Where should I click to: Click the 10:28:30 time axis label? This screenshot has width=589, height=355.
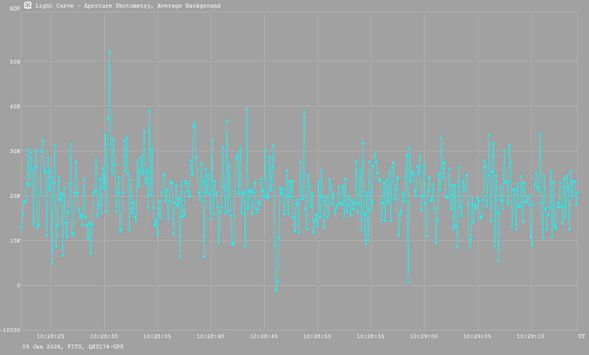(x=104, y=337)
